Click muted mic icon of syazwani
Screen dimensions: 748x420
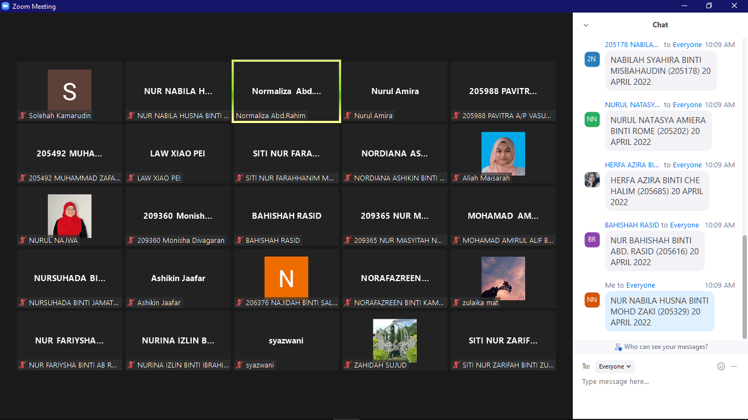pos(240,365)
